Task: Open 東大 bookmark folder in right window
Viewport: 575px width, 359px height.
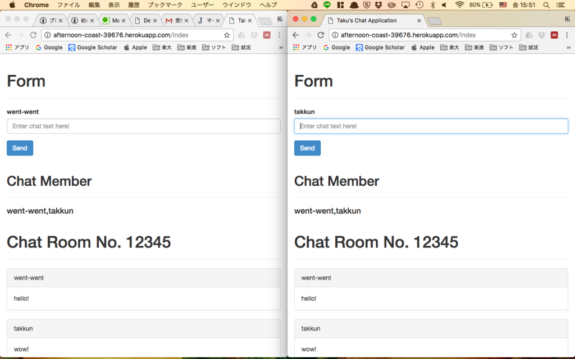Action: [x=450, y=47]
